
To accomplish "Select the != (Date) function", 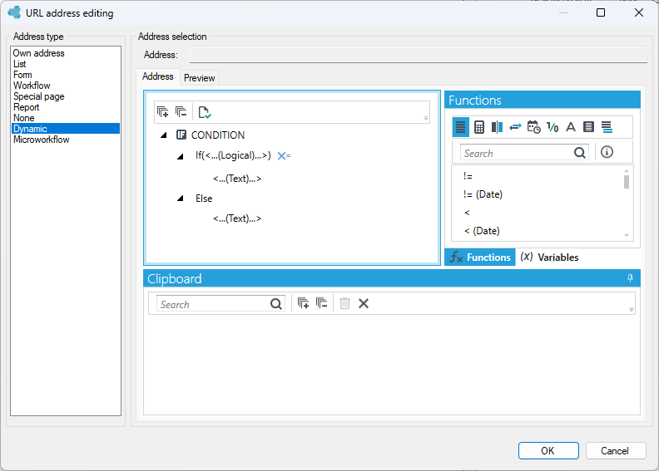I will tap(483, 194).
